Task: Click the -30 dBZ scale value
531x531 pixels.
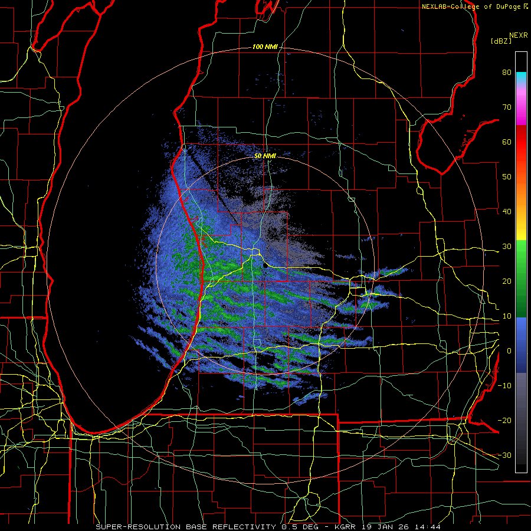Action: click(x=504, y=455)
